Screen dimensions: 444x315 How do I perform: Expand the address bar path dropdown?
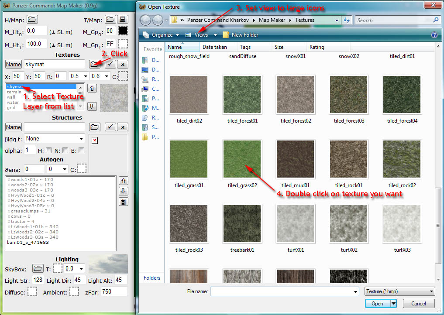click(x=337, y=20)
